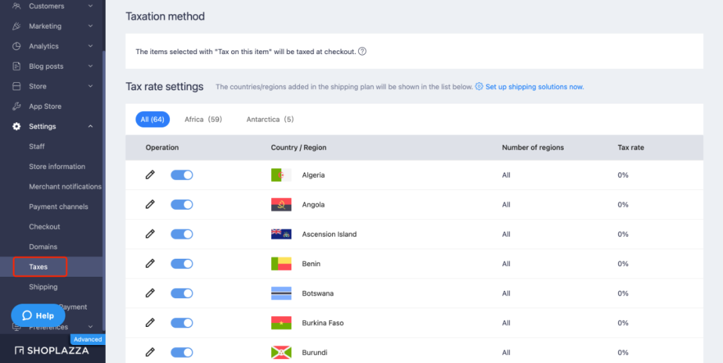Screen dimensions: 723x363
Task: Click the Store sidebar icon
Action: coord(17,86)
